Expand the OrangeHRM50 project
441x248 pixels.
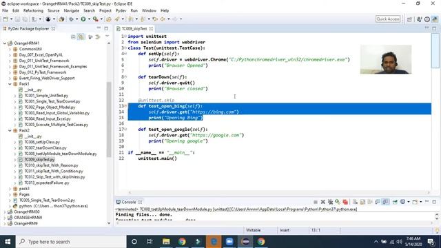pyautogui.click(x=5, y=211)
